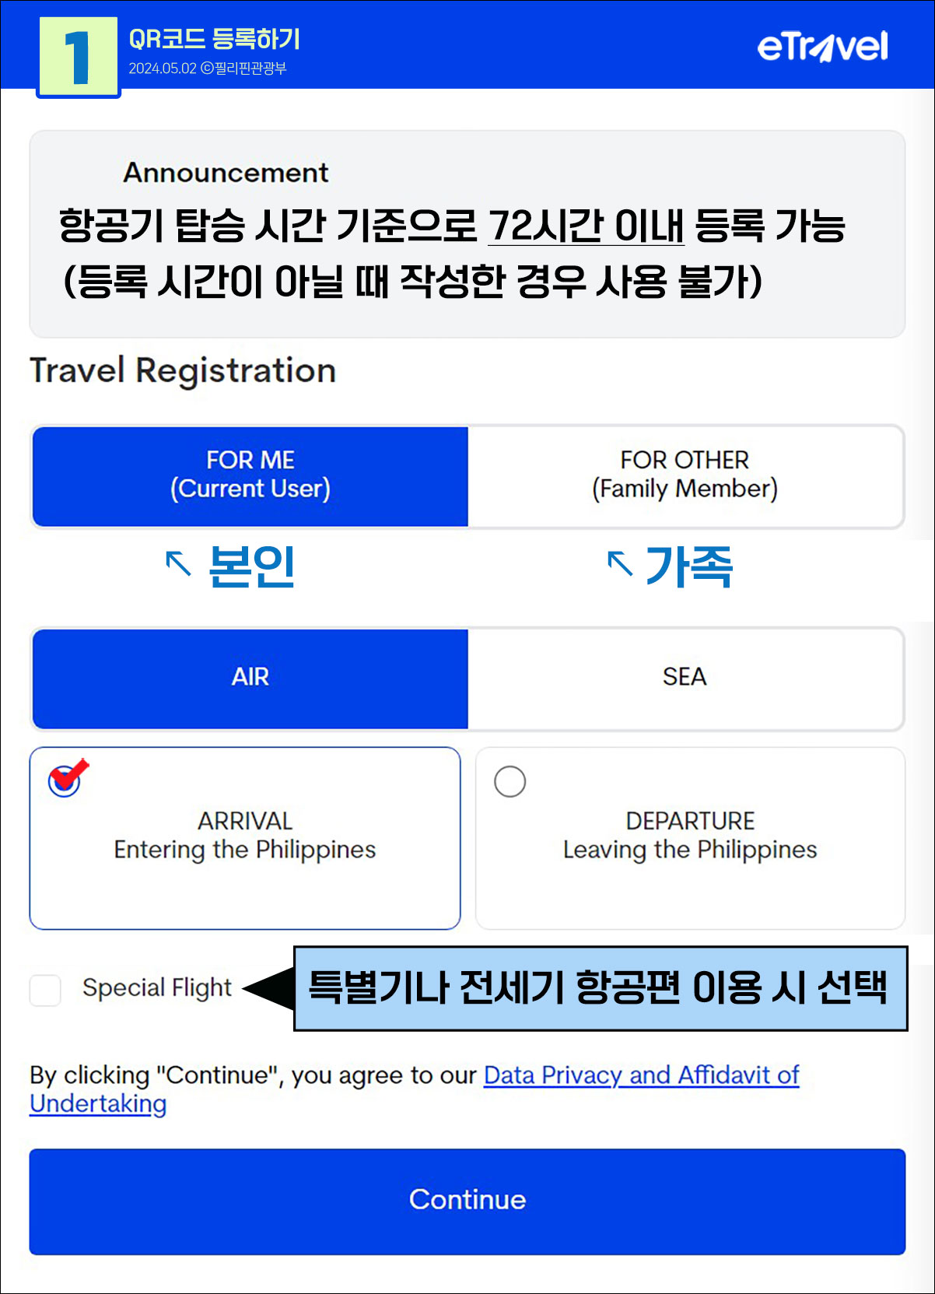Image resolution: width=935 pixels, height=1294 pixels.
Task: Switch to FOR OTHER (Family Member) tab
Action: [x=685, y=476]
